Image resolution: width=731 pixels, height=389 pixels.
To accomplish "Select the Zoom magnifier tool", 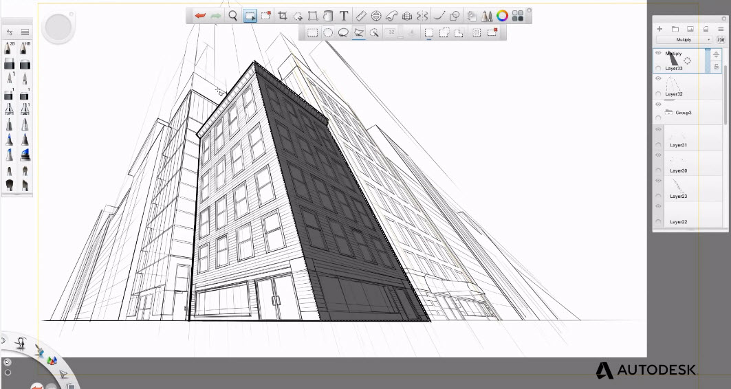I will pyautogui.click(x=232, y=16).
